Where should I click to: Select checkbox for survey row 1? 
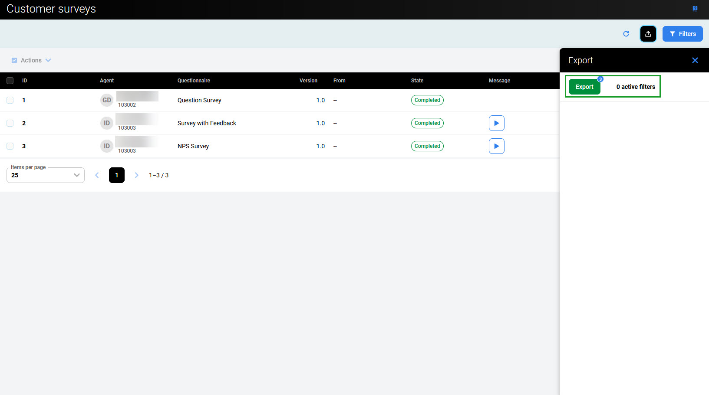(10, 100)
